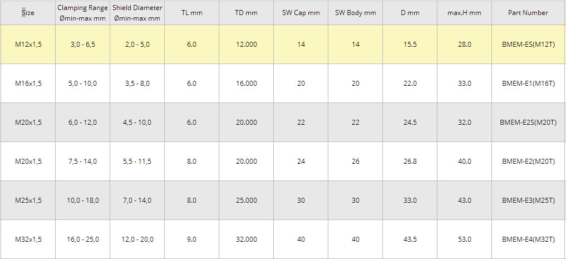Click TD value 12.000

click(x=246, y=45)
